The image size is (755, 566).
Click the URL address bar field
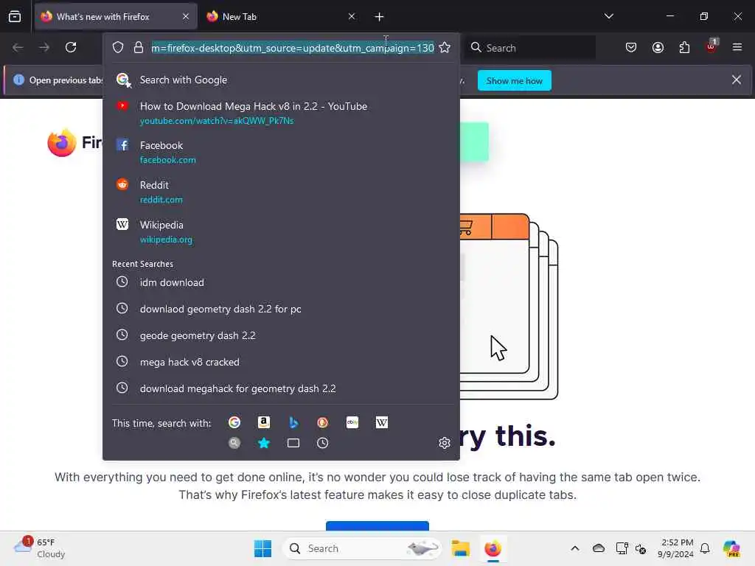point(293,48)
